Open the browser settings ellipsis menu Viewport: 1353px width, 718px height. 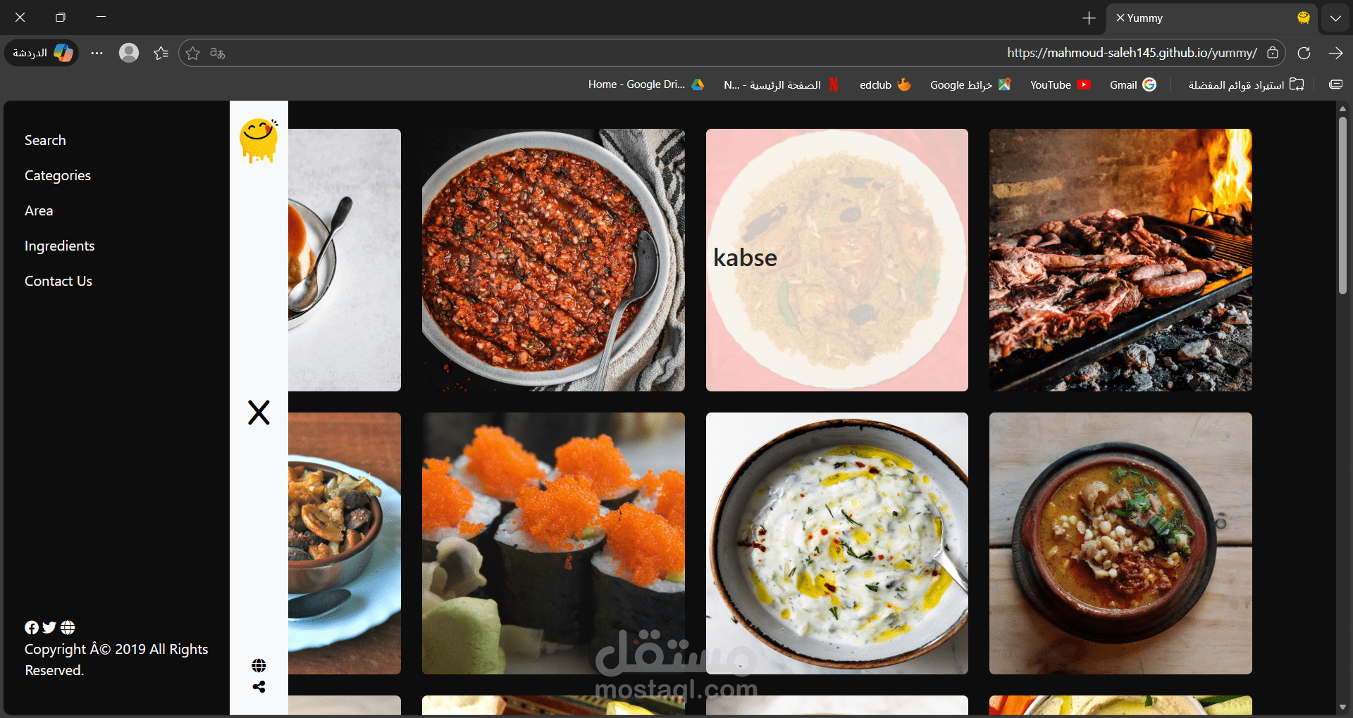coord(97,52)
